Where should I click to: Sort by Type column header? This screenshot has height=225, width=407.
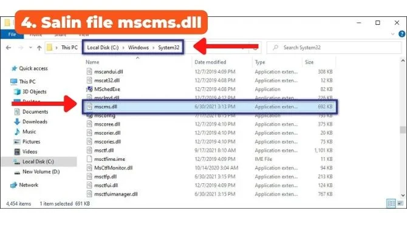[260, 62]
